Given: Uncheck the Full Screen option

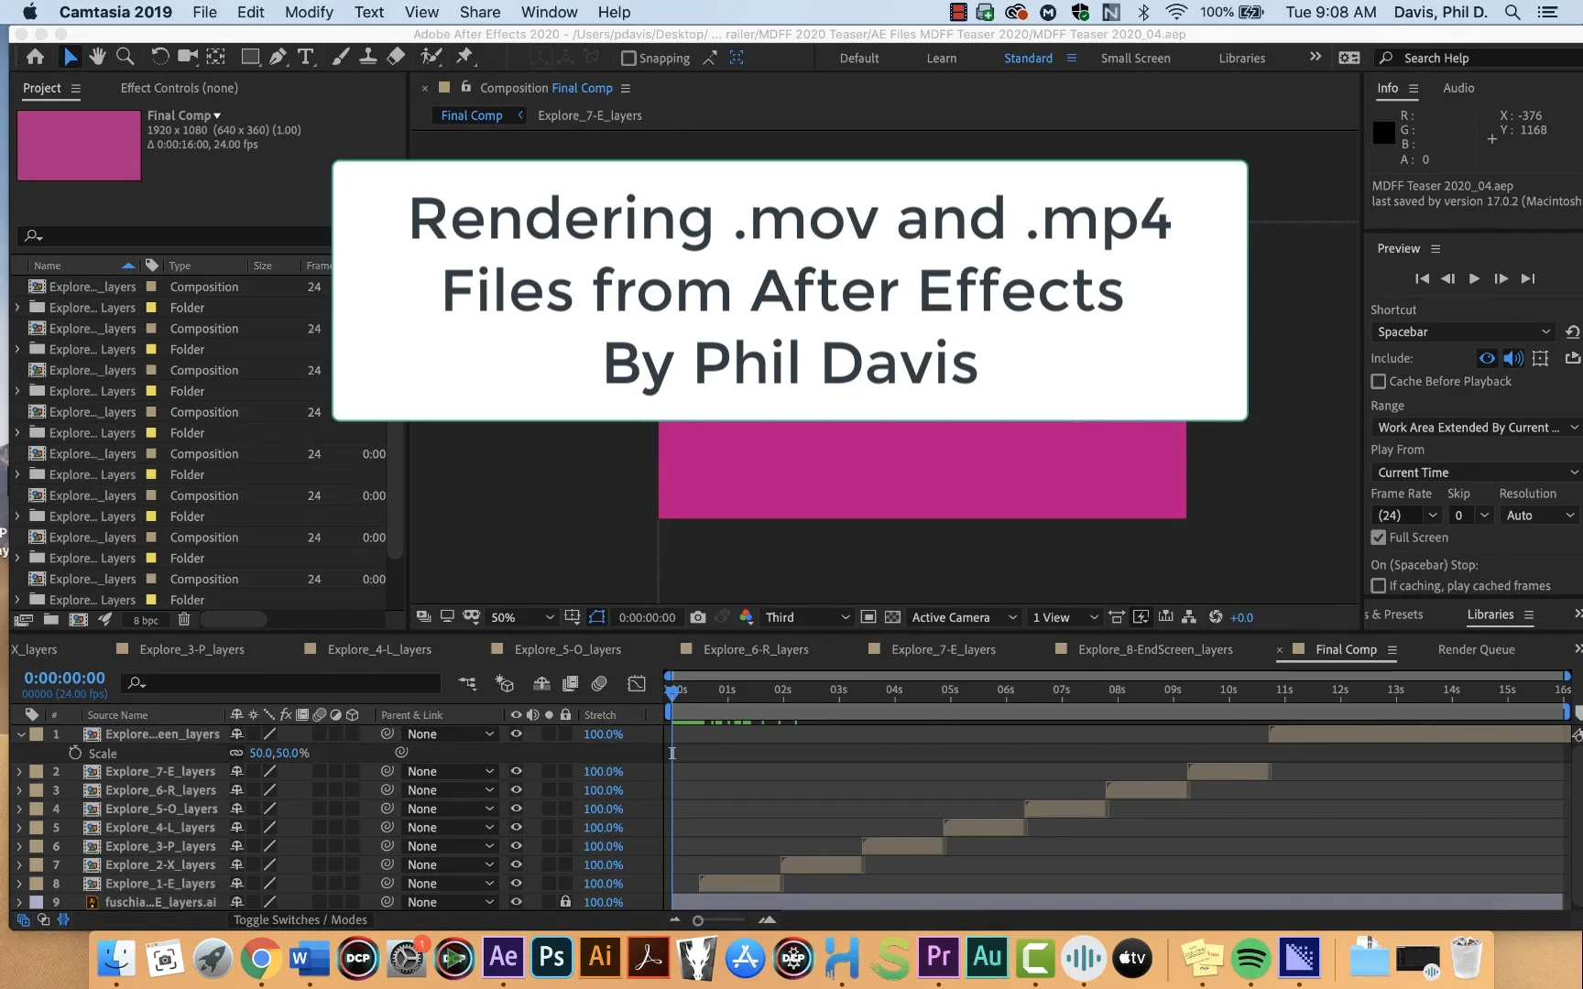Looking at the screenshot, I should point(1379,538).
